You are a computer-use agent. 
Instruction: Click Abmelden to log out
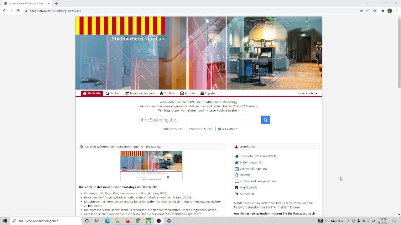coord(247,194)
